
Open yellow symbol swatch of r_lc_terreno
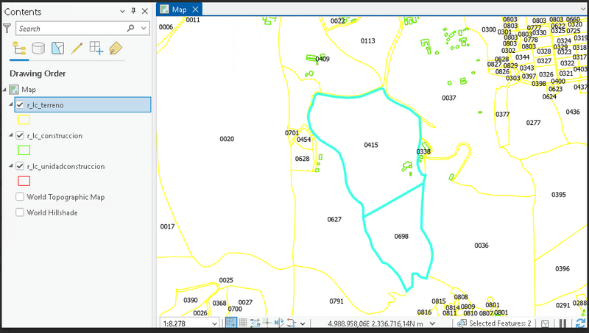click(x=24, y=119)
